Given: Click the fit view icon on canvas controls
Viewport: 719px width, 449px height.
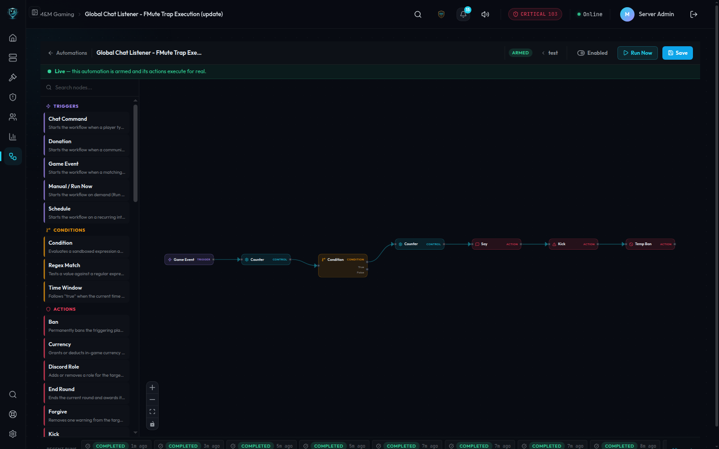Looking at the screenshot, I should tap(152, 412).
